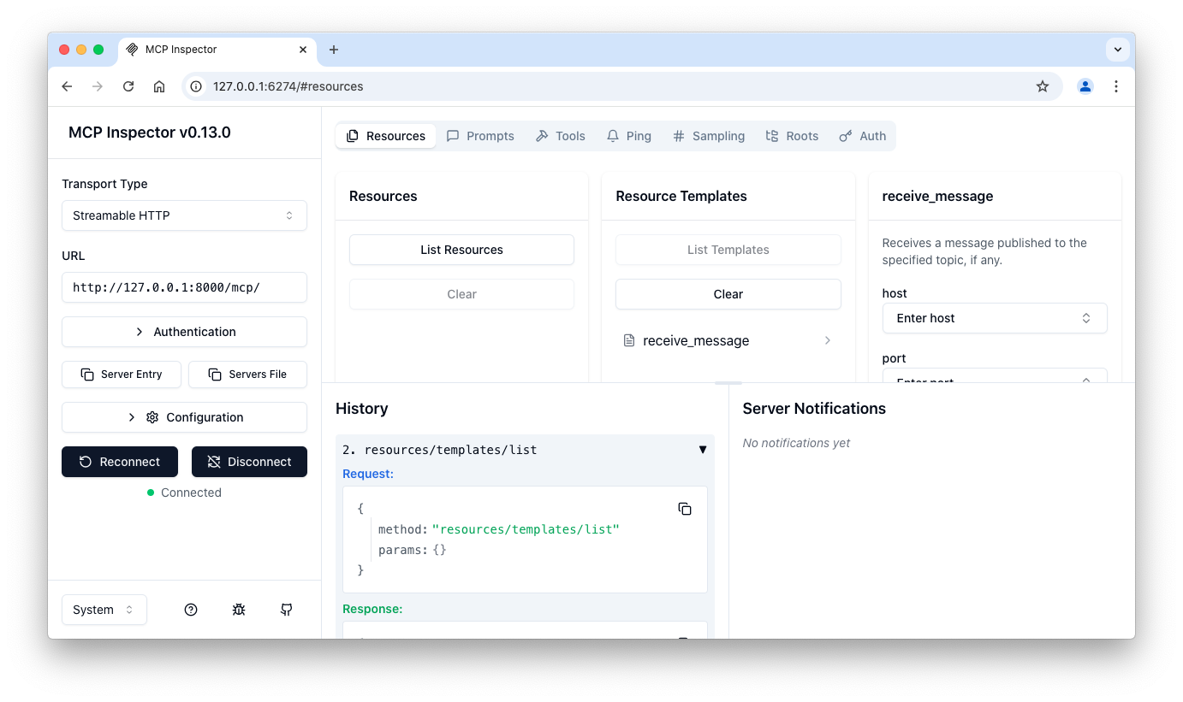The height and width of the screenshot is (702, 1183).
Task: Open the help icon in sidebar footer
Action: pyautogui.click(x=191, y=610)
